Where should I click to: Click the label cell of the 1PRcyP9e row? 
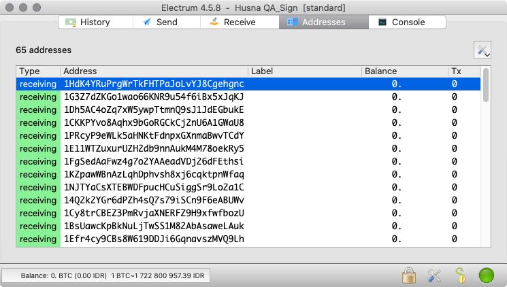click(305, 136)
